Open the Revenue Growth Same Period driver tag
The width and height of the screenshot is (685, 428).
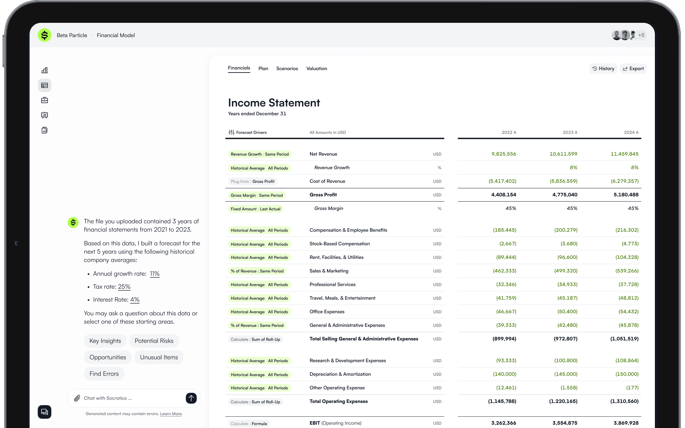click(x=259, y=154)
